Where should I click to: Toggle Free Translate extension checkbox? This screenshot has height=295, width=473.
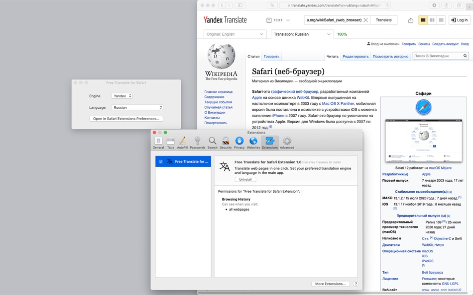tap(161, 161)
